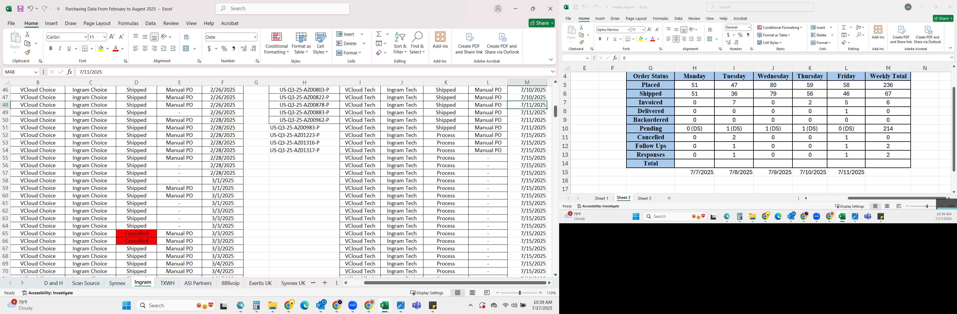Screen dimensions: 957x314
Task: Click search box in Purchasing Data title bar
Action: (x=282, y=8)
